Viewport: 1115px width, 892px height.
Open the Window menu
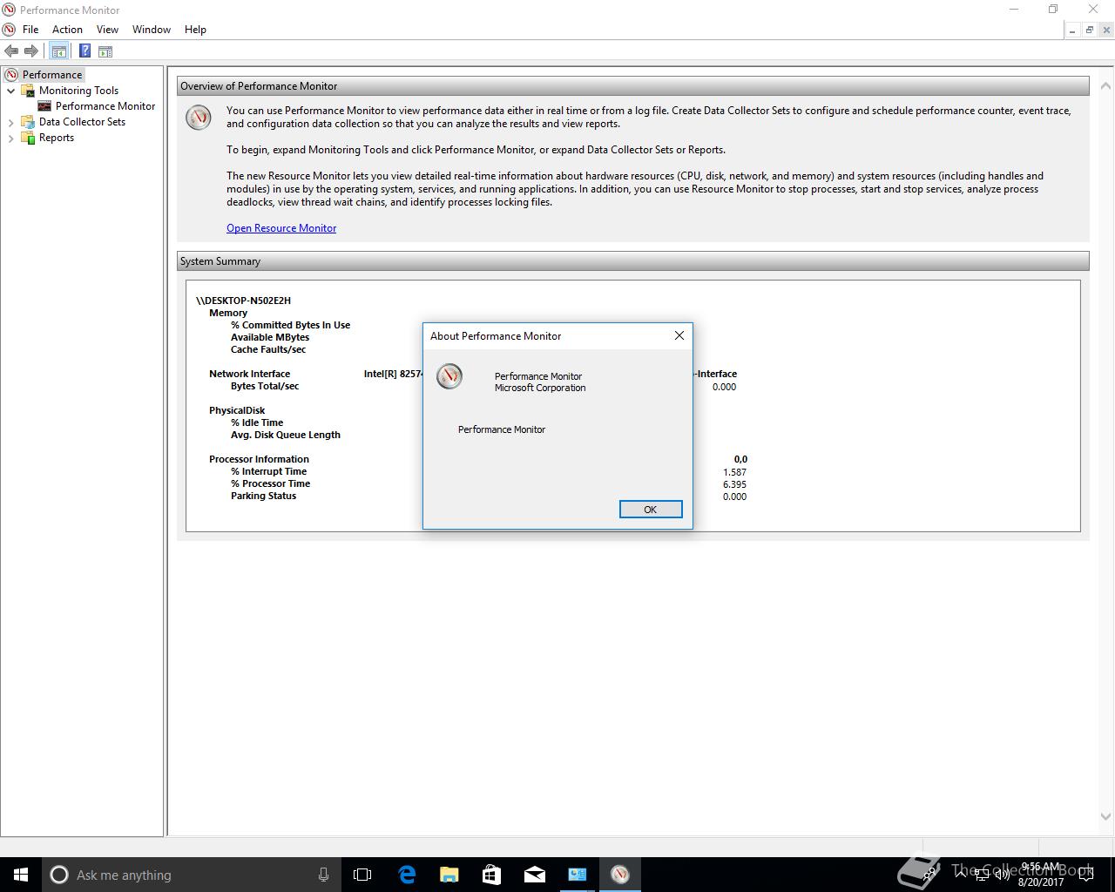[x=152, y=30]
